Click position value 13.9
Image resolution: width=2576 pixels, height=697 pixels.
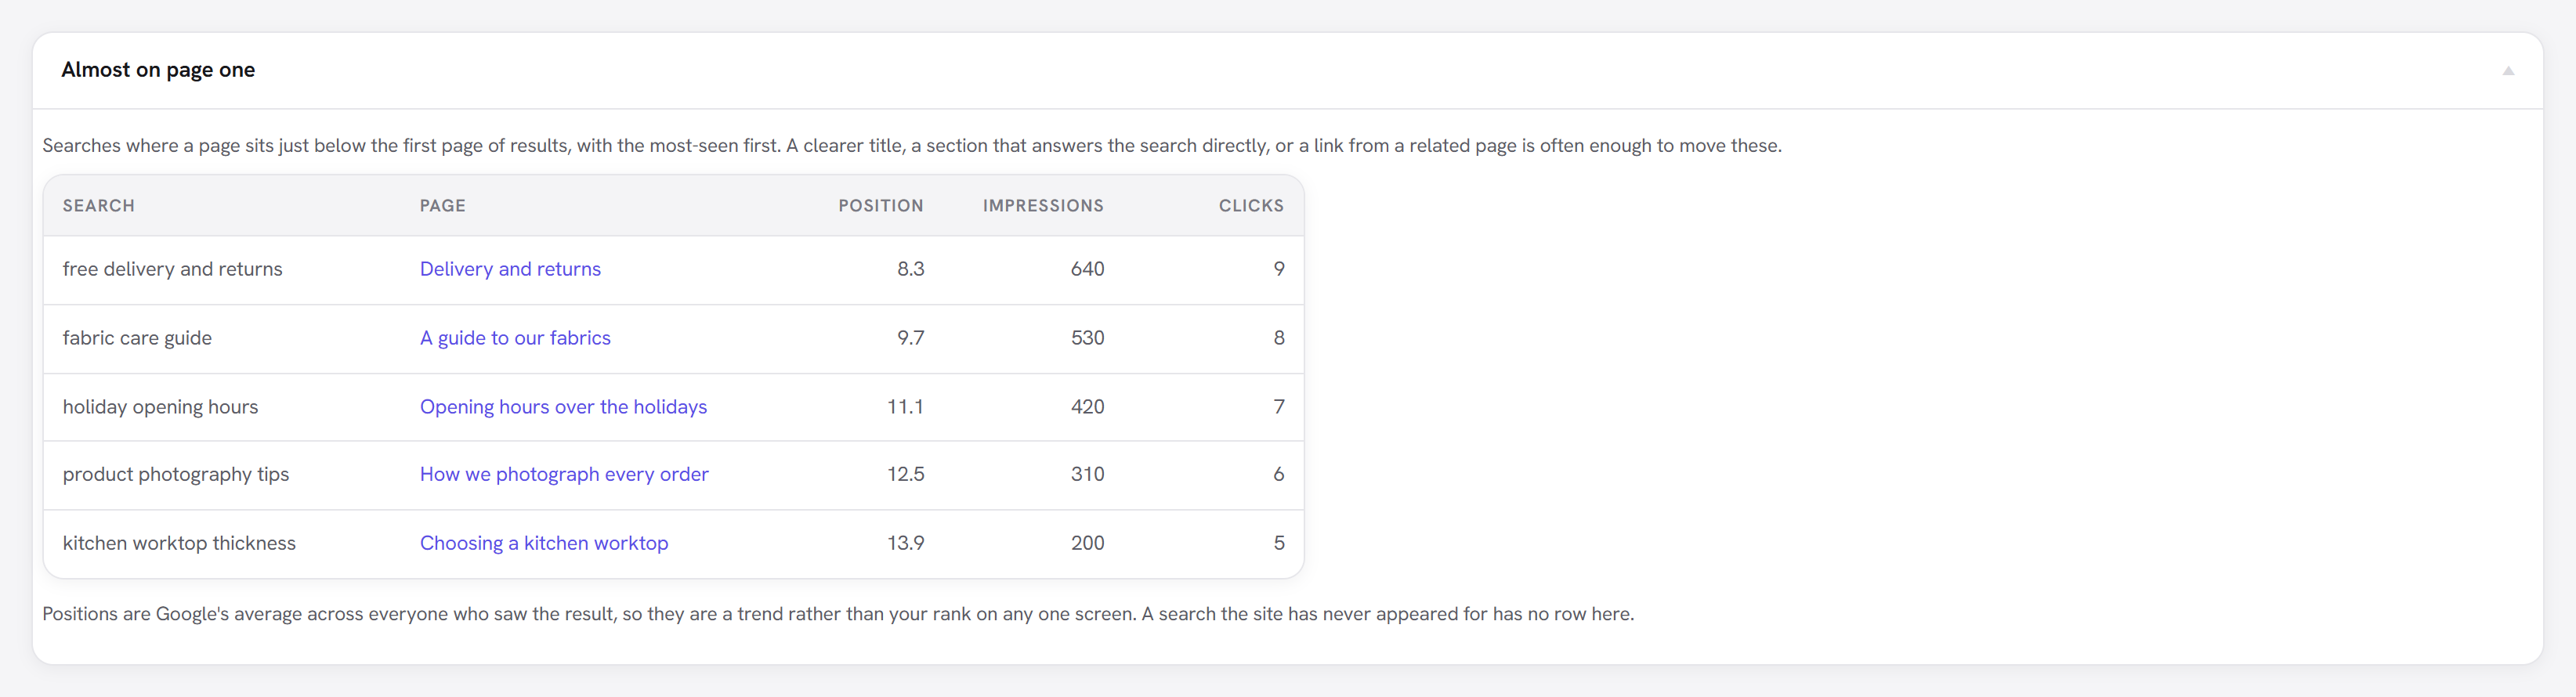[905, 543]
